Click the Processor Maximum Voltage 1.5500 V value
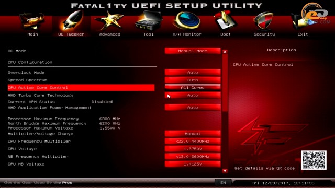 (110, 128)
